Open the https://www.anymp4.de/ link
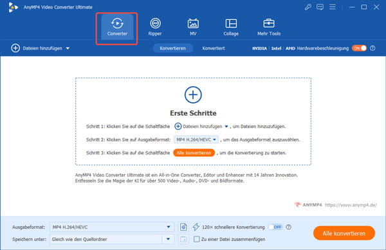Image resolution: width=386 pixels, height=250 pixels. (x=351, y=205)
